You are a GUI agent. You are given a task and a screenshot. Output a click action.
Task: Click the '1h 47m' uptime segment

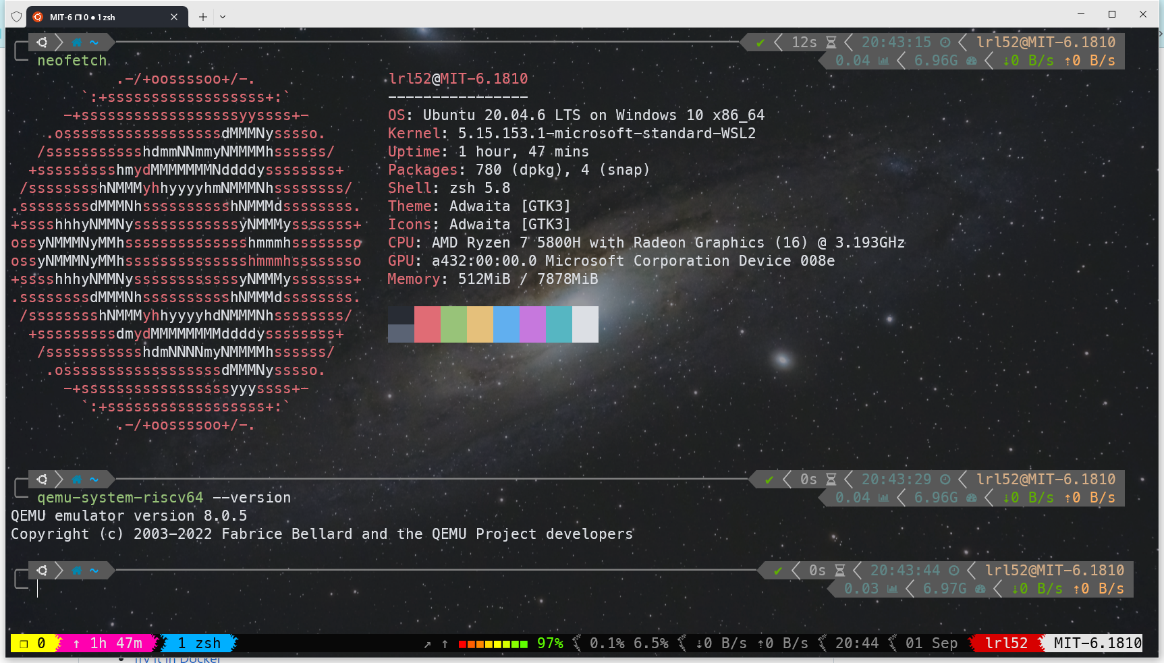[x=108, y=643]
